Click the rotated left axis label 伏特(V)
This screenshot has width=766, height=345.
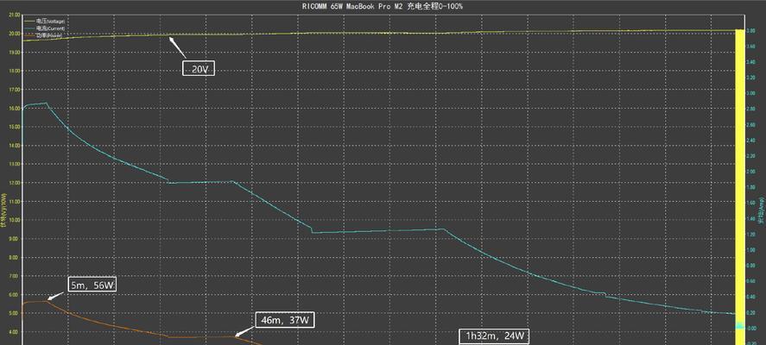click(x=3, y=210)
